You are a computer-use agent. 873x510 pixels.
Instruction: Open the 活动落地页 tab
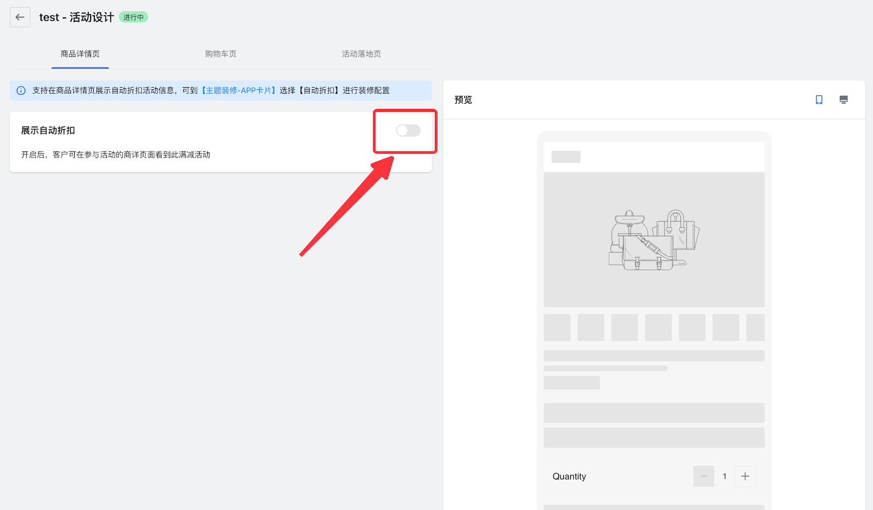click(361, 54)
